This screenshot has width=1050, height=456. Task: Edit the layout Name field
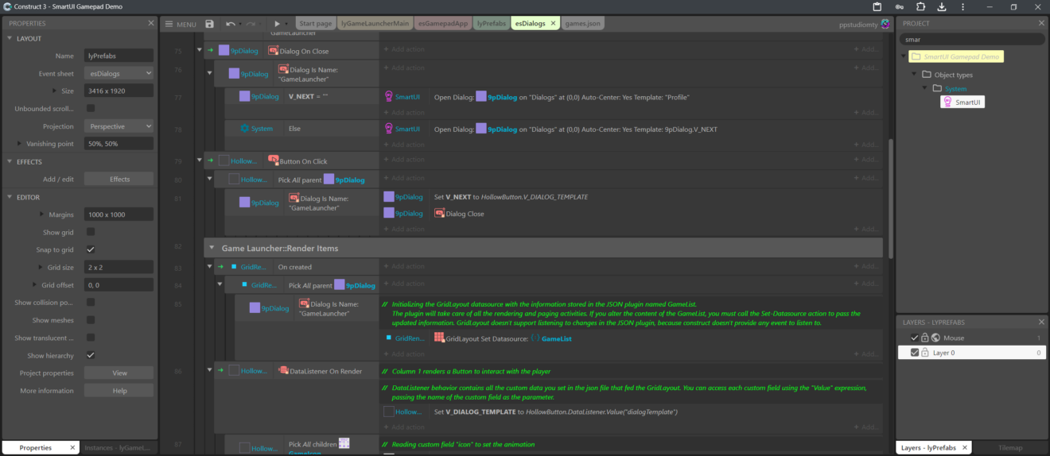tap(119, 56)
